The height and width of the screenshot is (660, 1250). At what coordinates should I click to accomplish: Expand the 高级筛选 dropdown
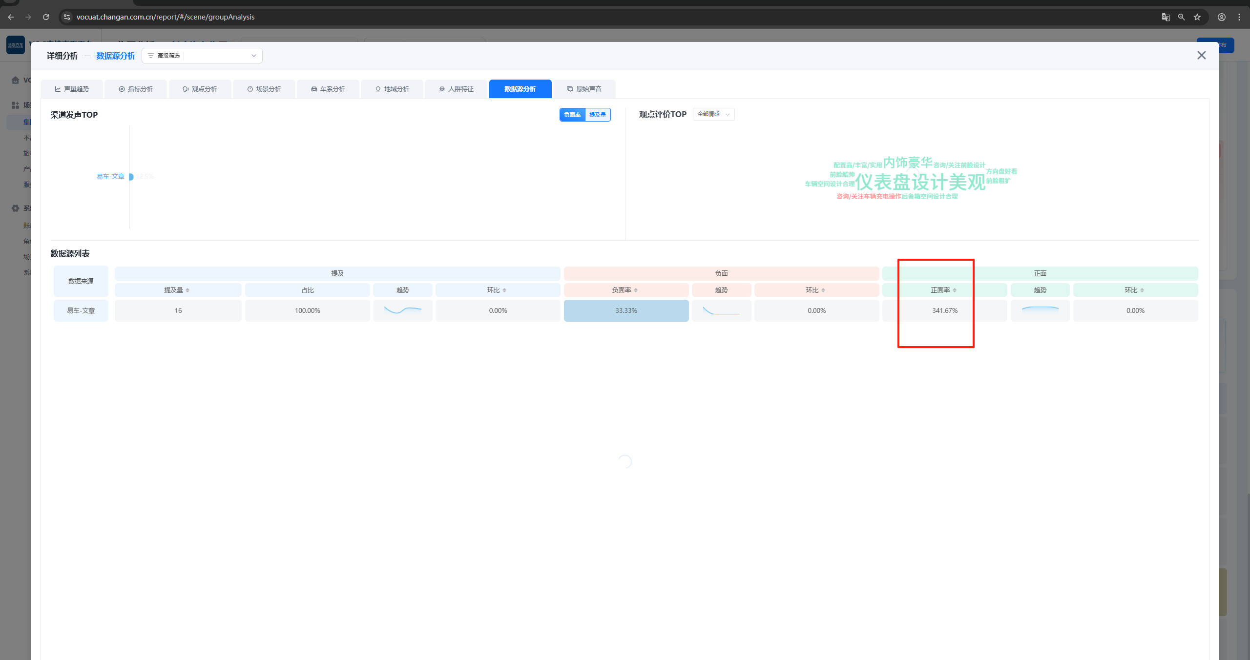click(x=202, y=56)
